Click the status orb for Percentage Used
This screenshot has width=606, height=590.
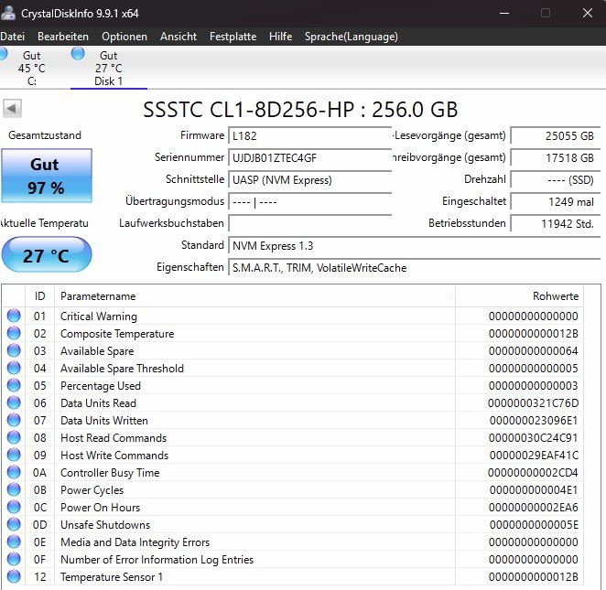[x=14, y=385]
